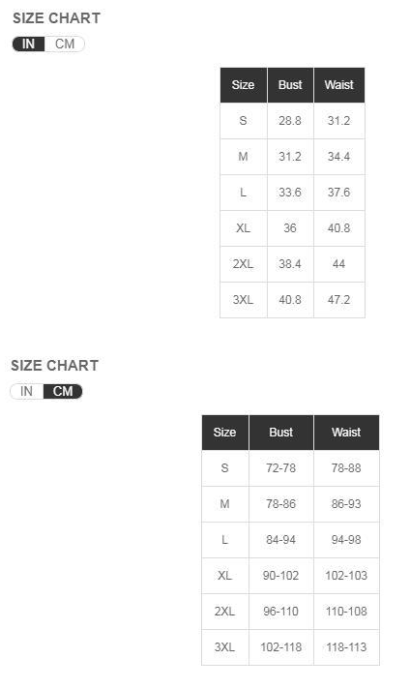
Task: Switch the bottom size chart to IN
Action: pyautogui.click(x=26, y=391)
